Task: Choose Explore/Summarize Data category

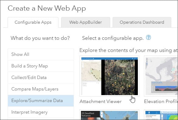Action: point(41,101)
